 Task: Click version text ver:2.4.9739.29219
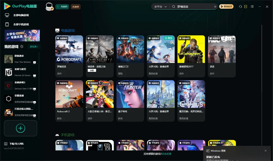(14, 148)
